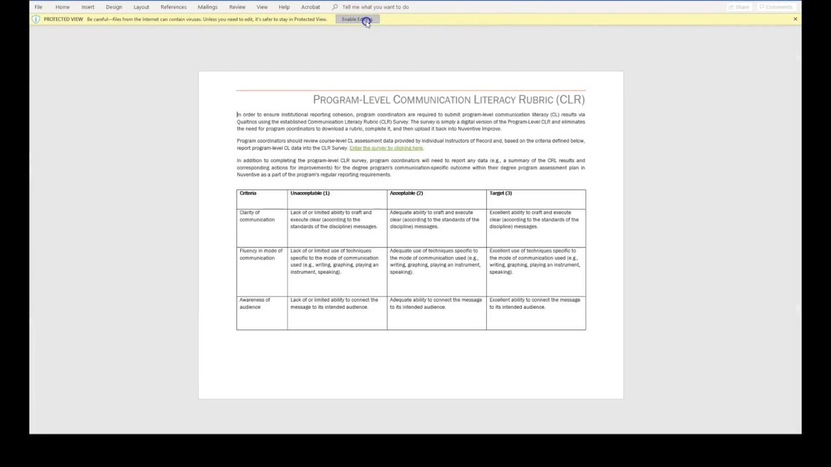The image size is (831, 467).
Task: Click the 'Tell me what you want to do' box
Action: click(375, 7)
